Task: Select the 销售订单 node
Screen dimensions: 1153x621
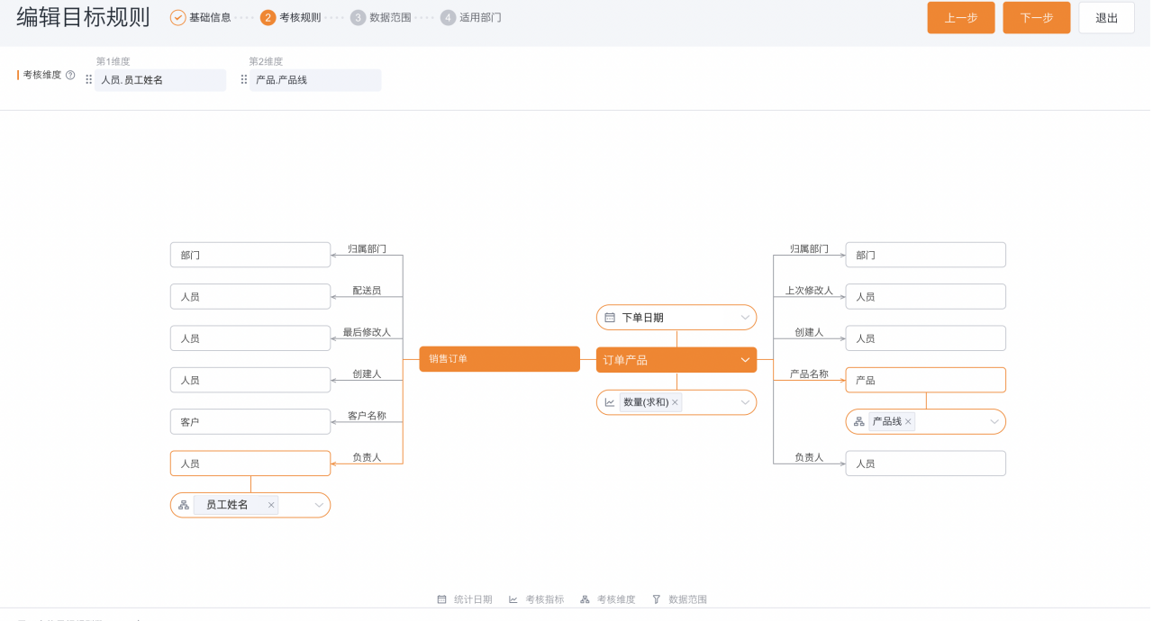Action: click(500, 359)
